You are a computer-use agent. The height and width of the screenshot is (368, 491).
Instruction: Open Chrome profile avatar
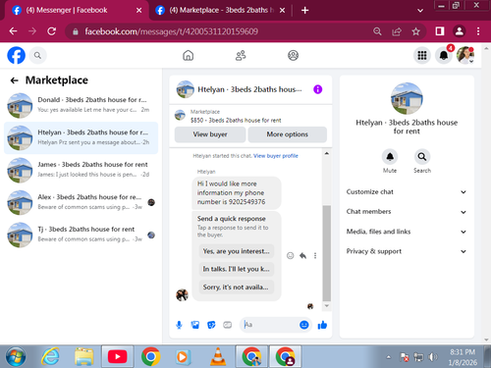[460, 31]
